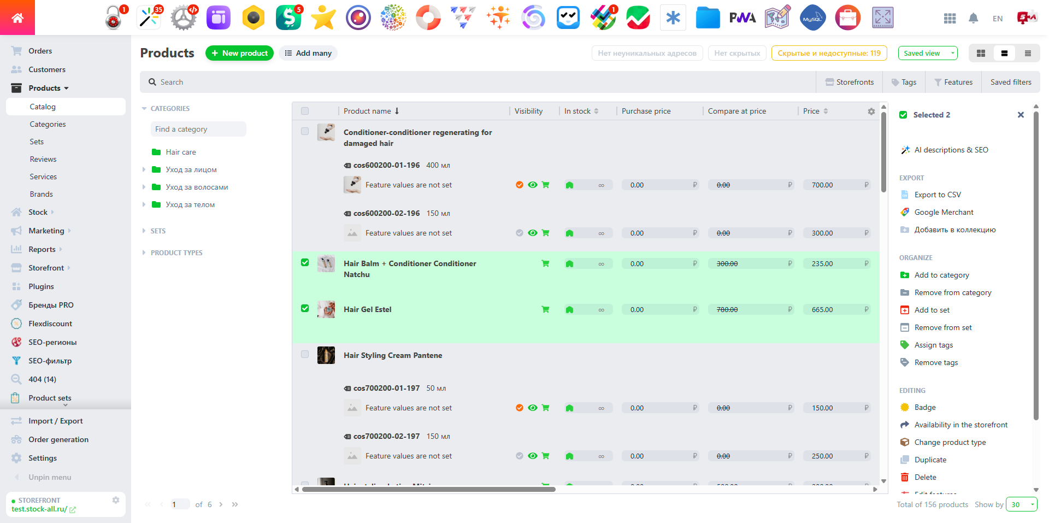
Task: Switch to the Tags tab
Action: point(904,81)
